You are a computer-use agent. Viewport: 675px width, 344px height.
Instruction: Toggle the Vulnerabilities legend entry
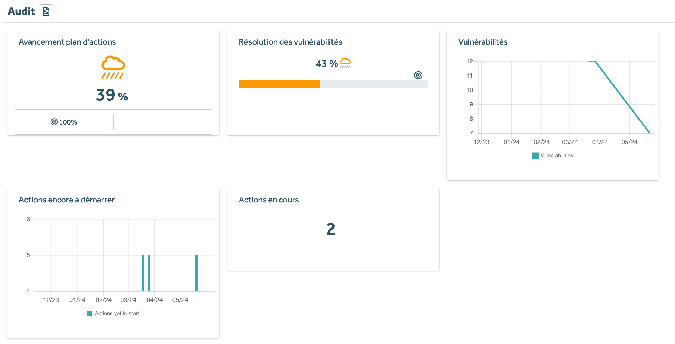tap(556, 155)
